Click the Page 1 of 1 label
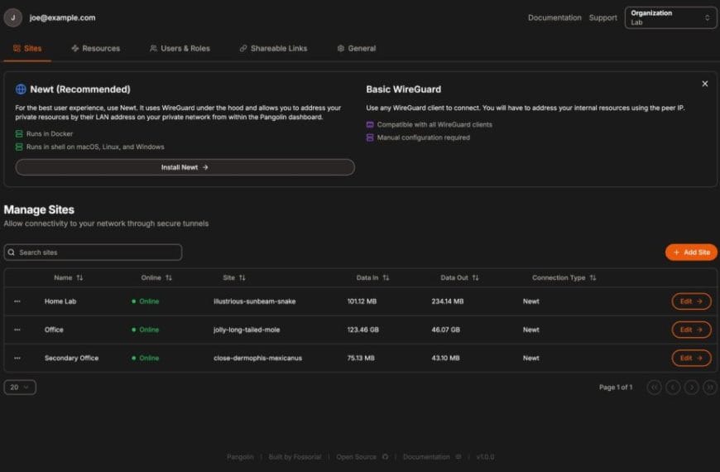 coord(615,388)
